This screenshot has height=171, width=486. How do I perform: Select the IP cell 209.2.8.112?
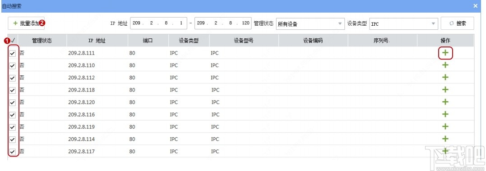[81, 78]
